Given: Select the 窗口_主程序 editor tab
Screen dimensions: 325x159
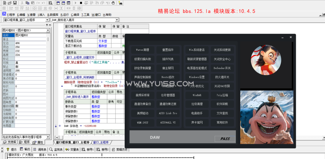Looking at the screenshot, I should (x=101, y=142).
